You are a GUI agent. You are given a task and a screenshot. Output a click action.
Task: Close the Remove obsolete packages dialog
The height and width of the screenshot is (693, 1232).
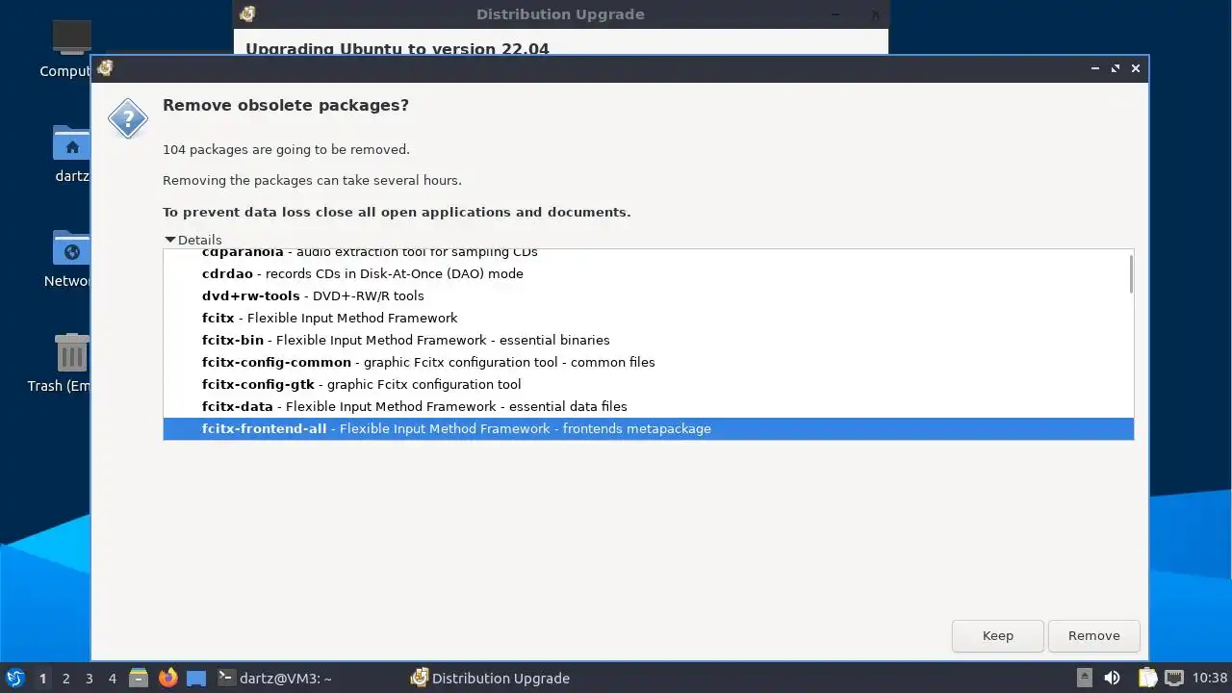coord(1136,68)
